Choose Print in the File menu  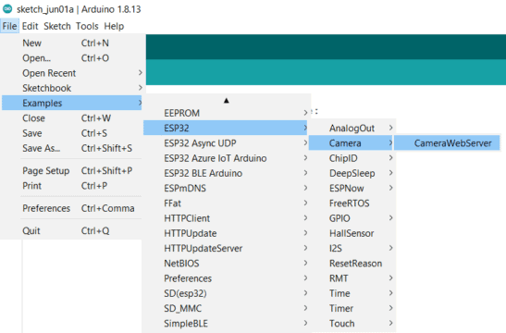click(x=71, y=186)
